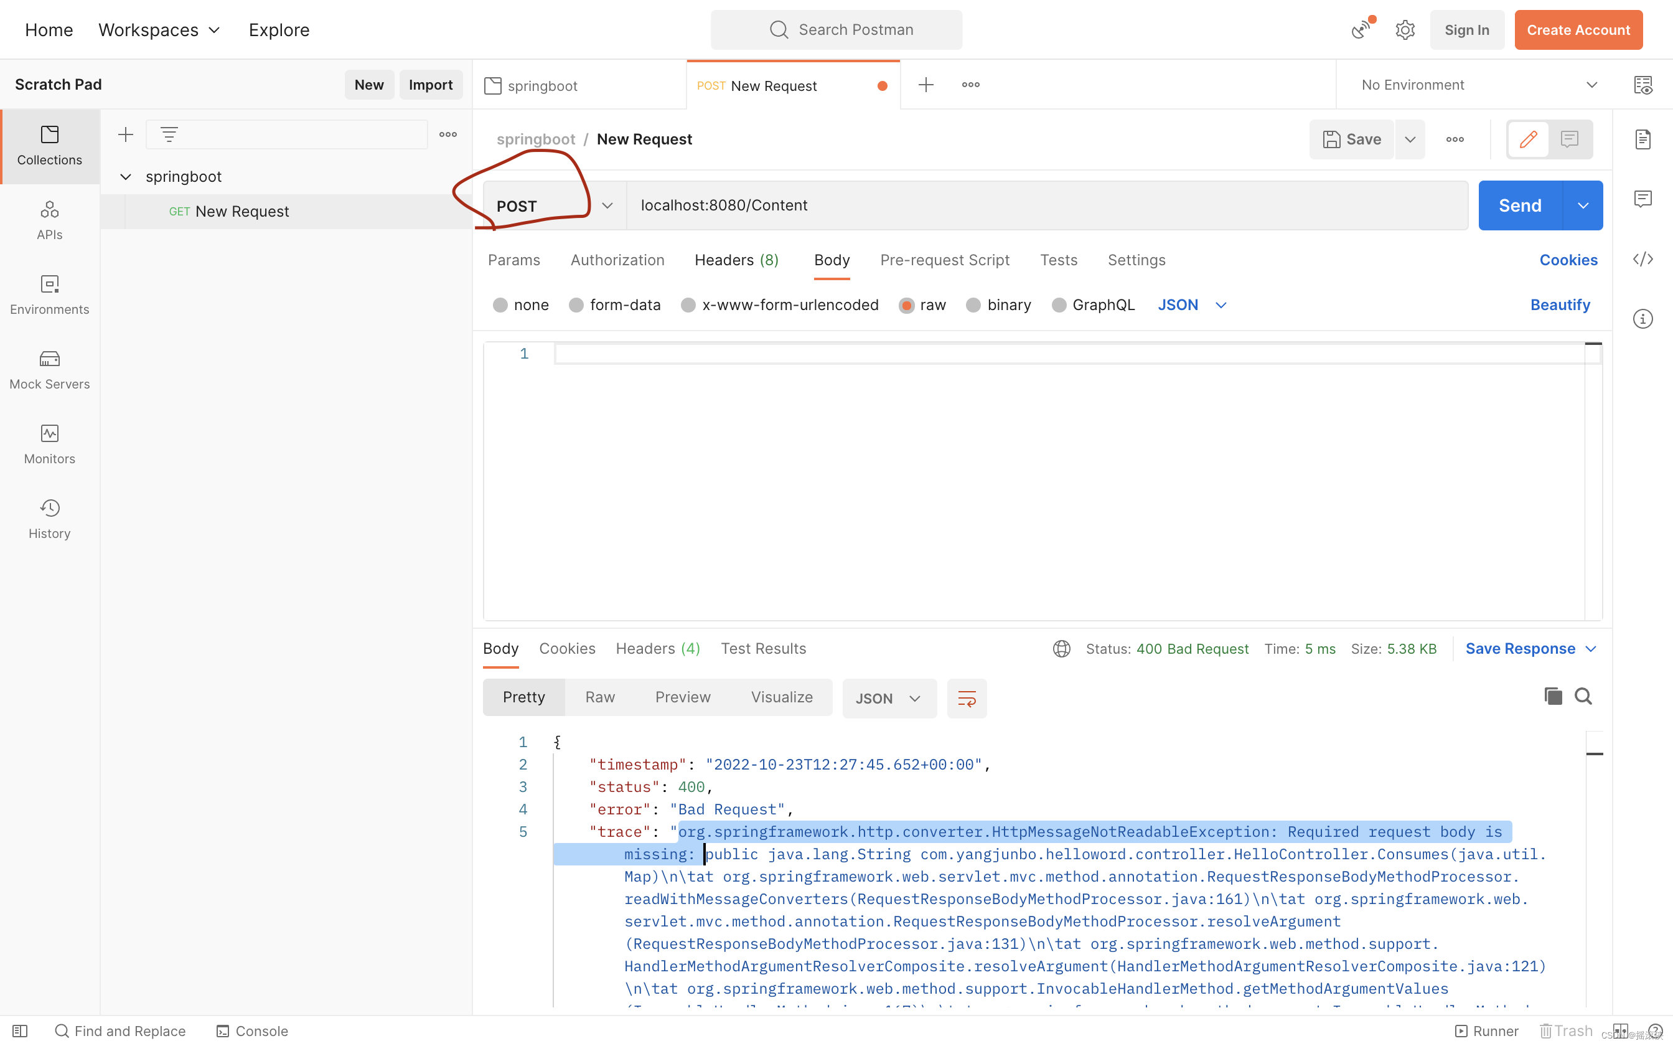Viewport: 1673px width, 1046px height.
Task: Open the Send options dropdown arrow
Action: (1583, 205)
